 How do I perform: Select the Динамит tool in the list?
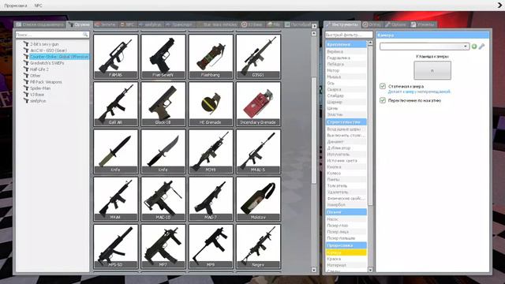[346, 142]
